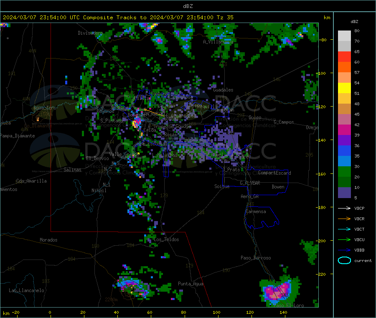Viewport: 376px width, 318px height.
Task: Click the 'Pampa_Diamante' place label
Action: tap(18, 136)
